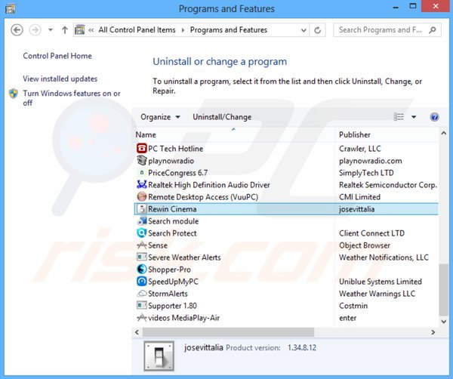Viewport: 453px width, 379px height.
Task: Open the Organize menu
Action: pyautogui.click(x=160, y=117)
